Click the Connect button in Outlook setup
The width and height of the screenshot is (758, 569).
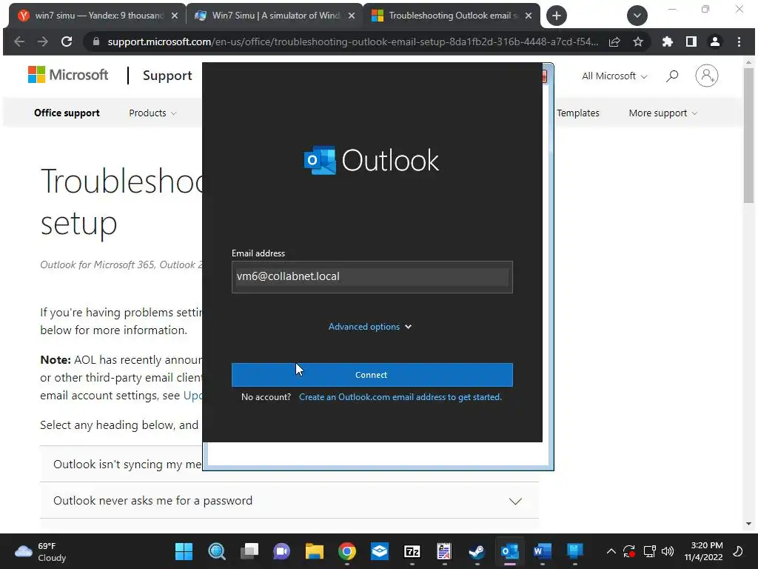(372, 375)
